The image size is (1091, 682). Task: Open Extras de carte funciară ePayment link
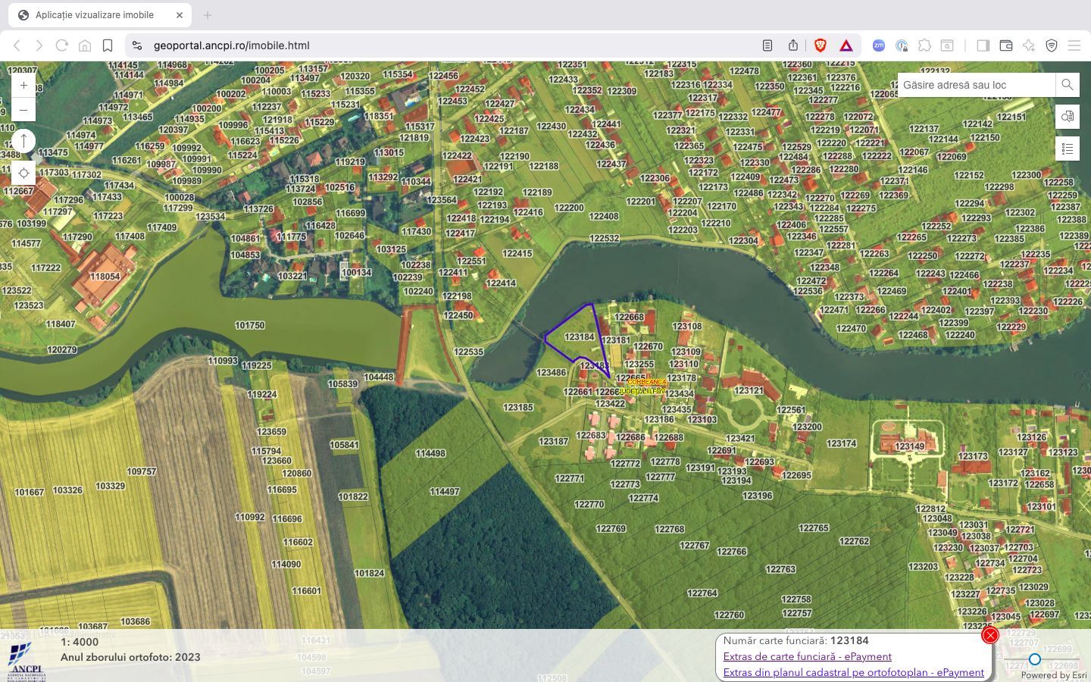coord(807,656)
